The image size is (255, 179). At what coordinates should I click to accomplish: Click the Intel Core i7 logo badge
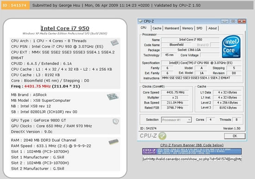(x=231, y=46)
